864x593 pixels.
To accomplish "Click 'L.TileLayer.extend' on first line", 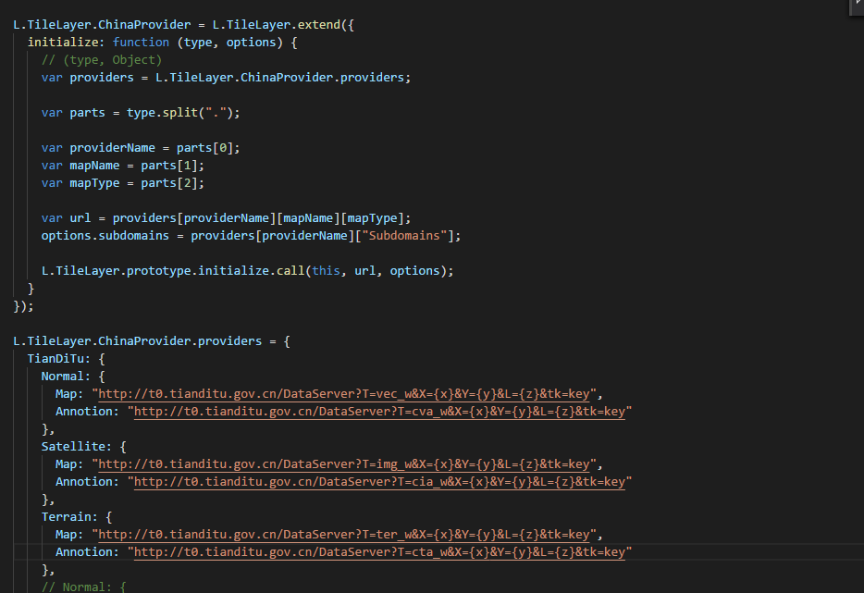I will 276,25.
